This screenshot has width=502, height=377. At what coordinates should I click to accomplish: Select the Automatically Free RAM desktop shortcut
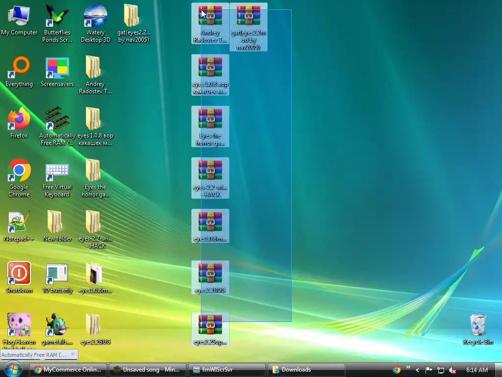pyautogui.click(x=57, y=127)
